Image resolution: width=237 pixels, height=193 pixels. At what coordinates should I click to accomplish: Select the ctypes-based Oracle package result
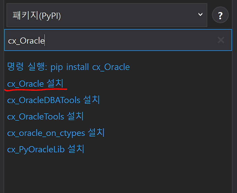[56, 133]
